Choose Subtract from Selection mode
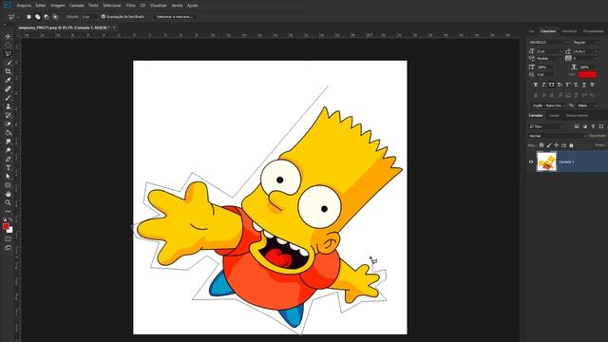608x342 pixels. 47,17
